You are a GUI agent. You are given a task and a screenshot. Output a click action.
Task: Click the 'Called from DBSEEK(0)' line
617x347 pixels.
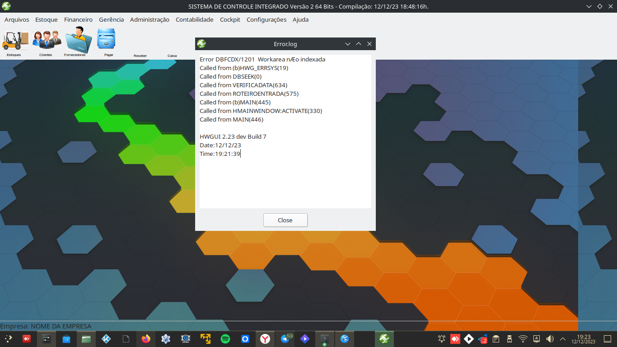click(x=231, y=76)
